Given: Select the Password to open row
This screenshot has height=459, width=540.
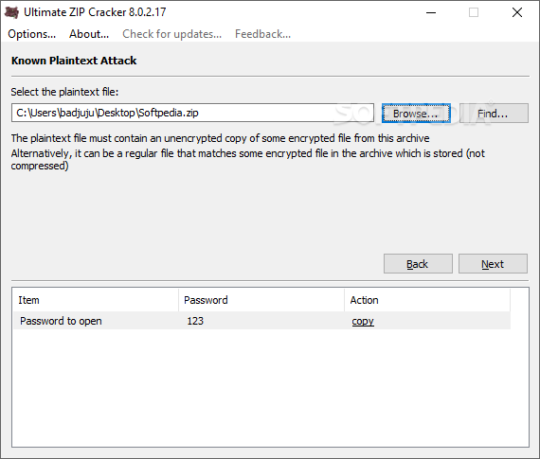Looking at the screenshot, I should pos(261,321).
